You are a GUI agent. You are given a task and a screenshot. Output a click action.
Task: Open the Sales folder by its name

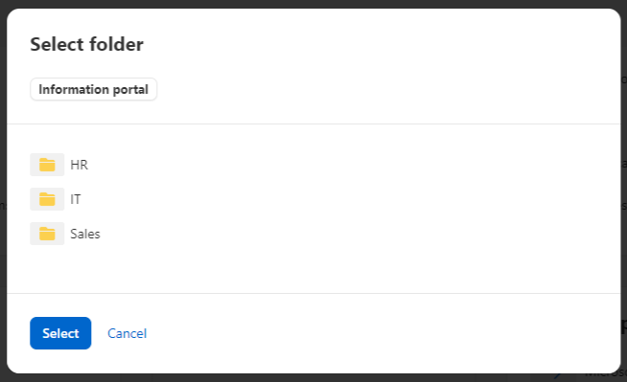point(85,234)
